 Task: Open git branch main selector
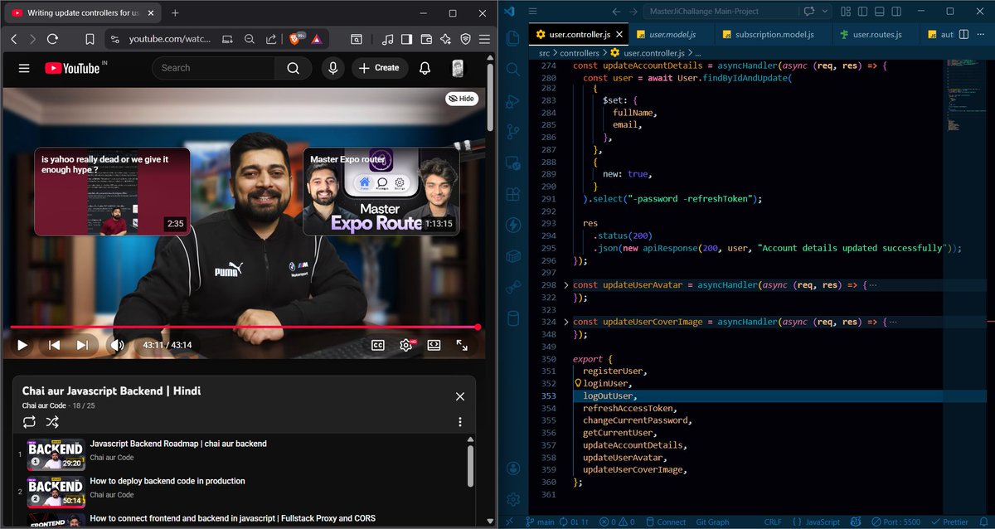click(539, 522)
